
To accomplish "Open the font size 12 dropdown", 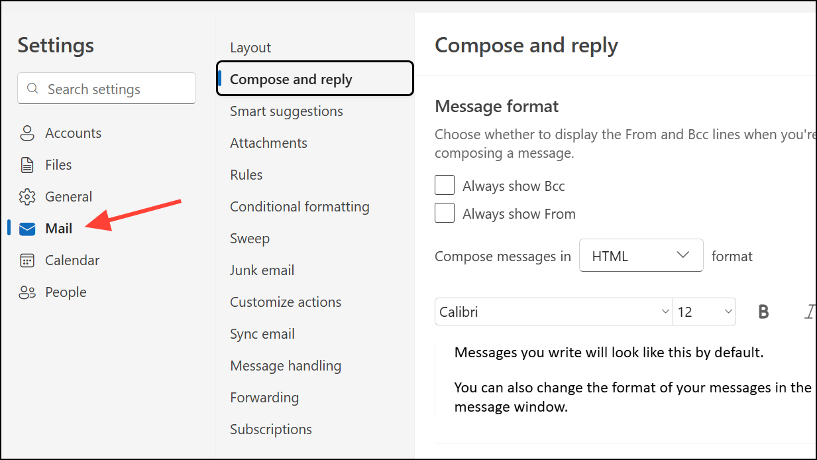I will [x=704, y=312].
